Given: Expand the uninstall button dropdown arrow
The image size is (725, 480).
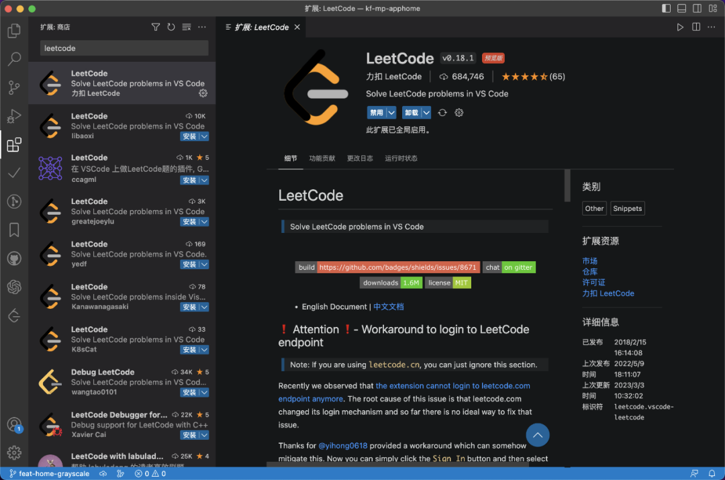Looking at the screenshot, I should [426, 113].
